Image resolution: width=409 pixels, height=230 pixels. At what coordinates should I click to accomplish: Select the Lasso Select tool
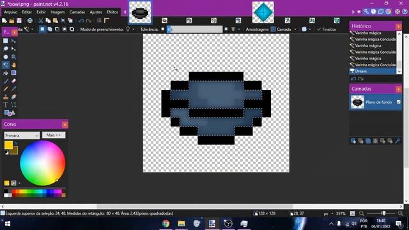(6, 49)
